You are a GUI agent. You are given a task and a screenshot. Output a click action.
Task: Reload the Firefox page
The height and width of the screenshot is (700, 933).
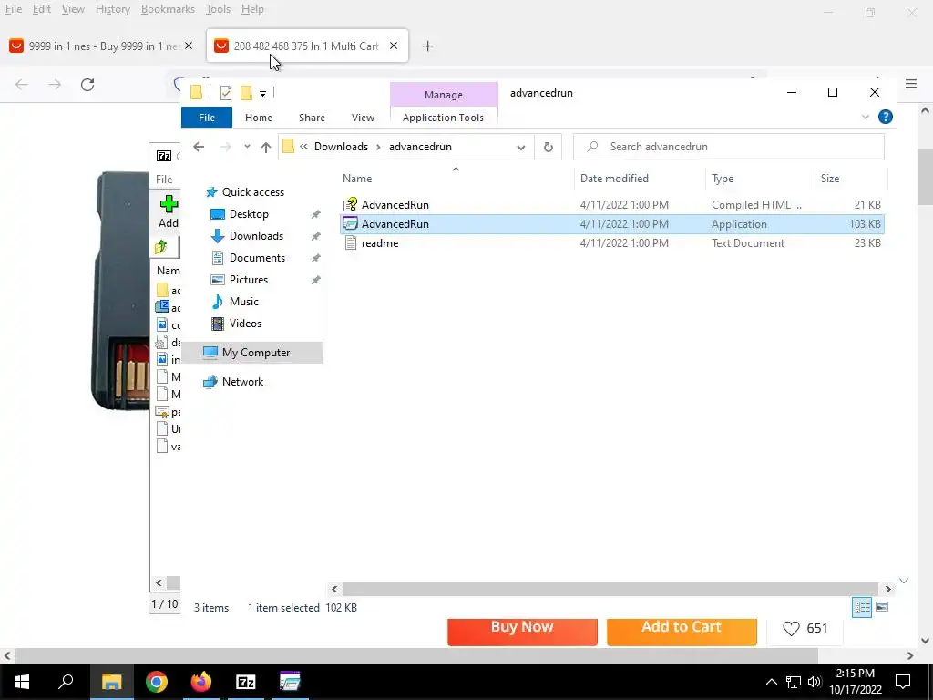click(x=87, y=85)
